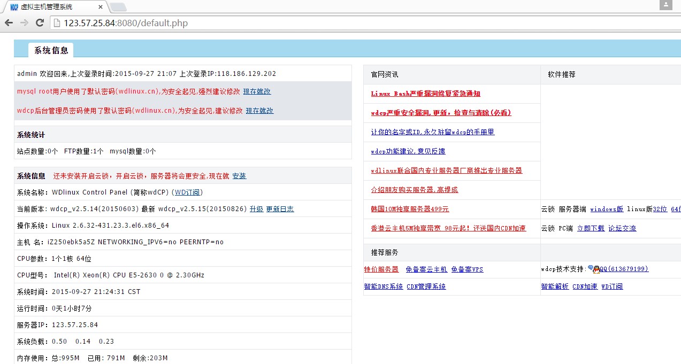The width and height of the screenshot is (681, 364).
Task: Click 升级 link to upgrade wdcp
Action: point(256,209)
